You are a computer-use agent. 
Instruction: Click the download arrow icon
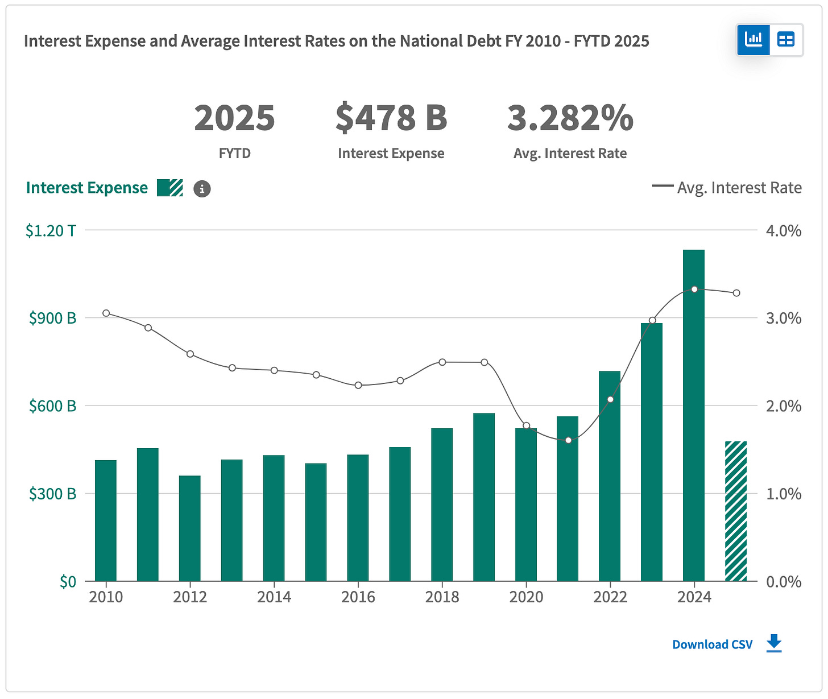pyautogui.click(x=774, y=644)
